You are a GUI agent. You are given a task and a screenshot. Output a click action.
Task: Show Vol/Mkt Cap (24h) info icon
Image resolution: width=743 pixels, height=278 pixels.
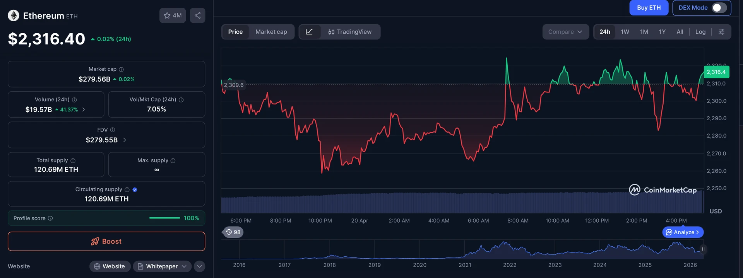[181, 100]
